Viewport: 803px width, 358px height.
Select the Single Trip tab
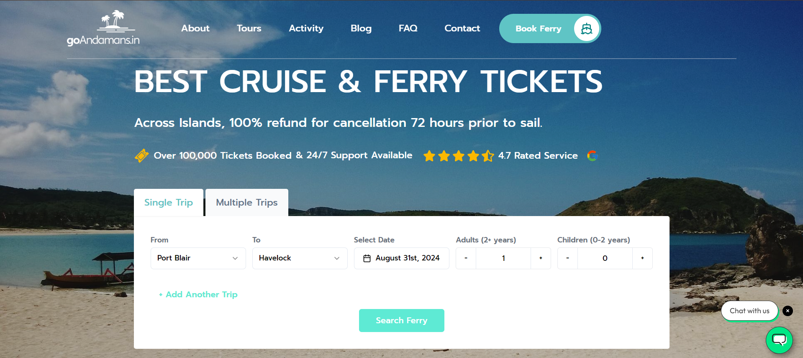click(x=168, y=202)
